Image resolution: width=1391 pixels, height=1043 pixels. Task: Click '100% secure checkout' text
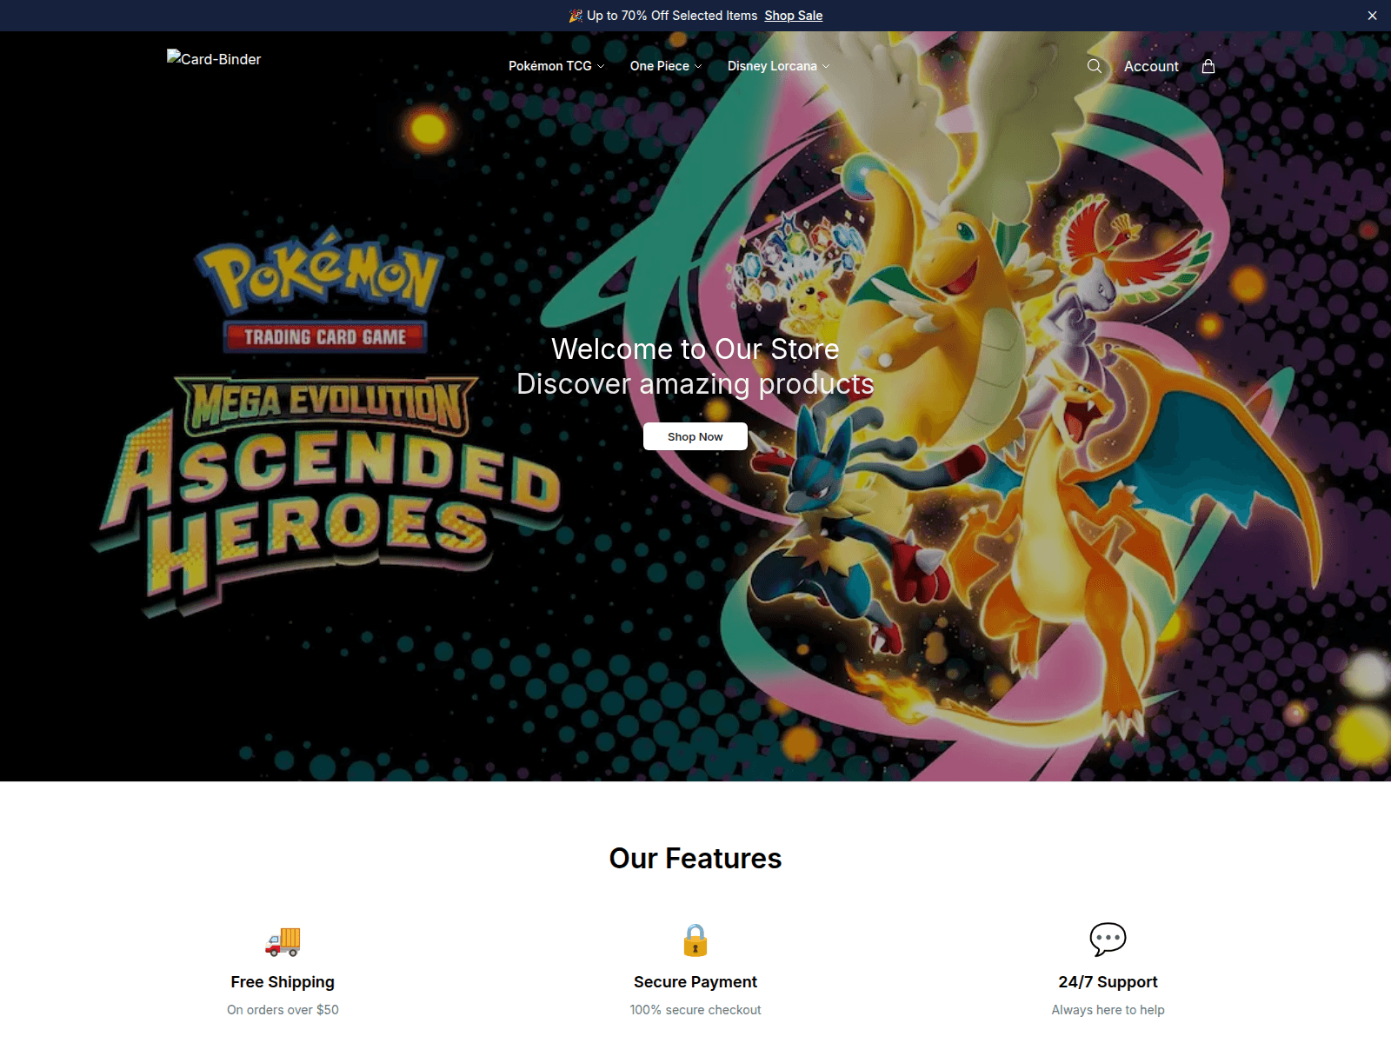pos(695,1010)
